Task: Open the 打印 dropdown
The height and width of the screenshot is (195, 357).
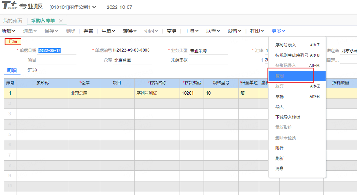Action: coord(257,31)
